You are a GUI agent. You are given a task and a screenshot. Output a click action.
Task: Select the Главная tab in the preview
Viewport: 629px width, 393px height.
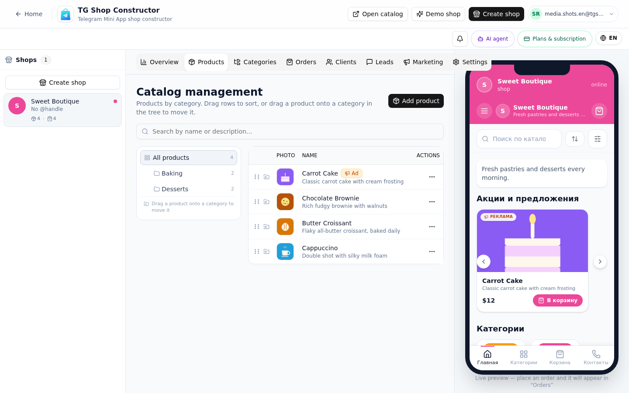click(487, 357)
